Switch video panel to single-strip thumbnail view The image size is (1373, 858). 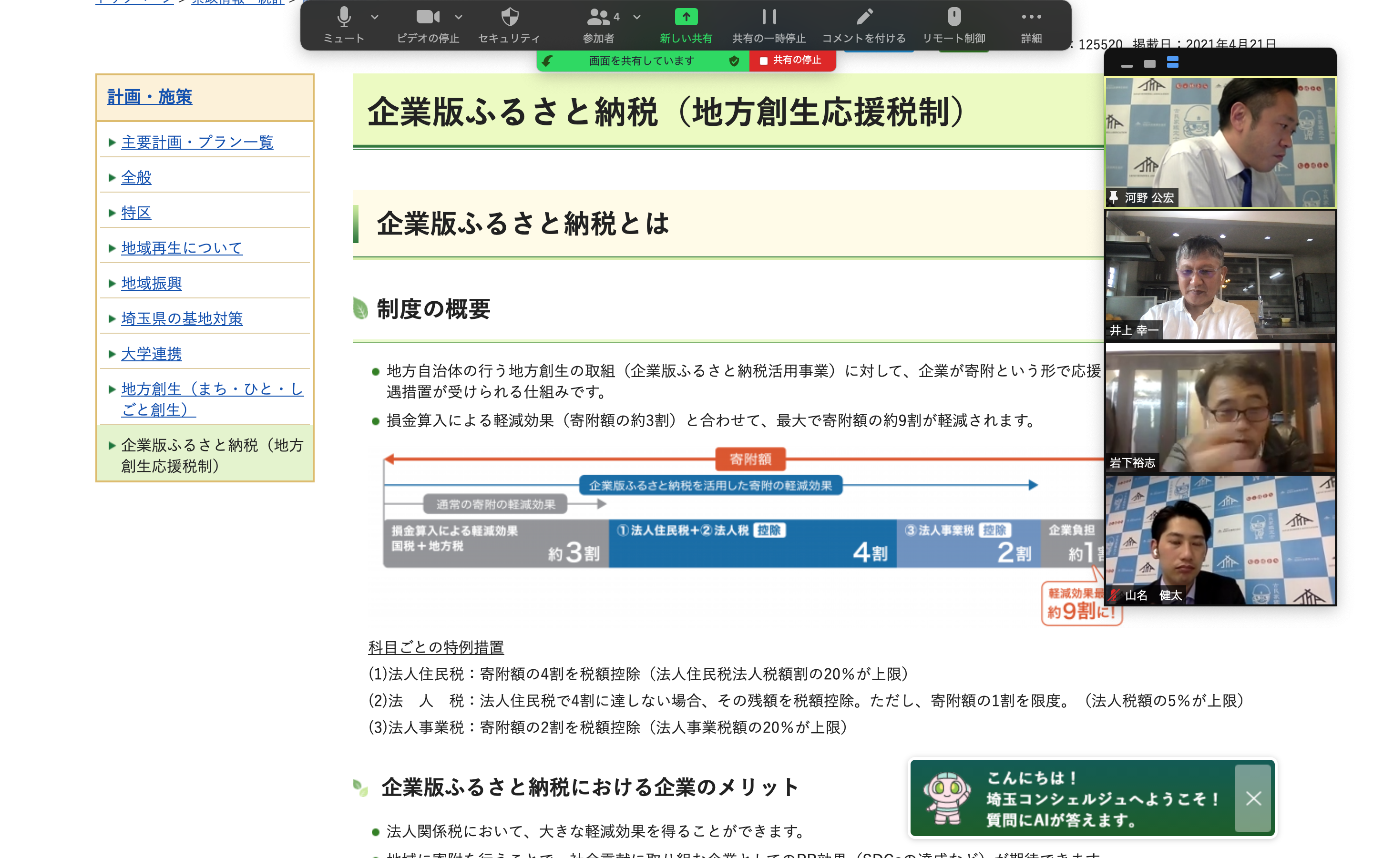point(1149,63)
